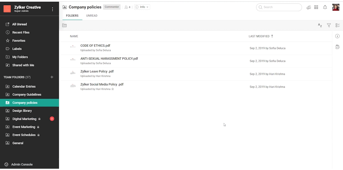This screenshot has width=343, height=170.
Task: Toggle favorite star on Zylker Social Media Policy
Action: [113, 89]
